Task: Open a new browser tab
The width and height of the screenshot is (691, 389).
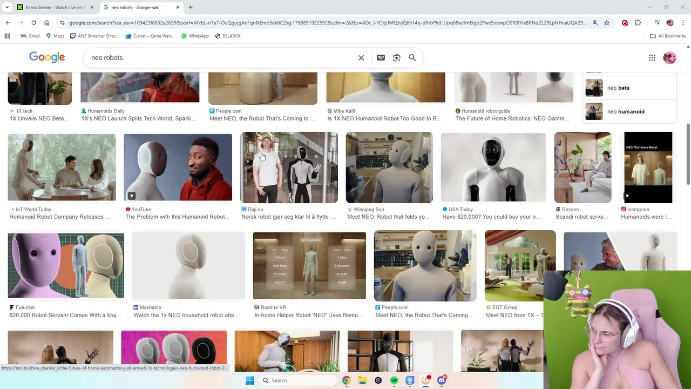Action: 191,7
